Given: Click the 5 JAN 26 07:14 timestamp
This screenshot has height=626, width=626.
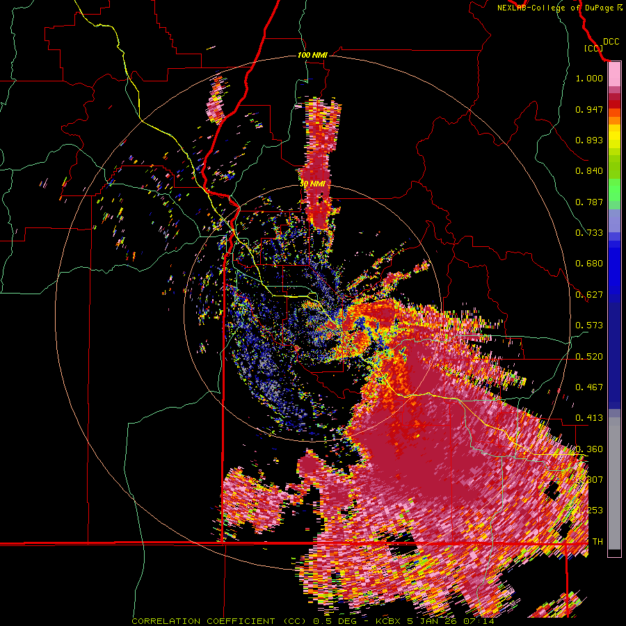Looking at the screenshot, I should click(x=451, y=621).
